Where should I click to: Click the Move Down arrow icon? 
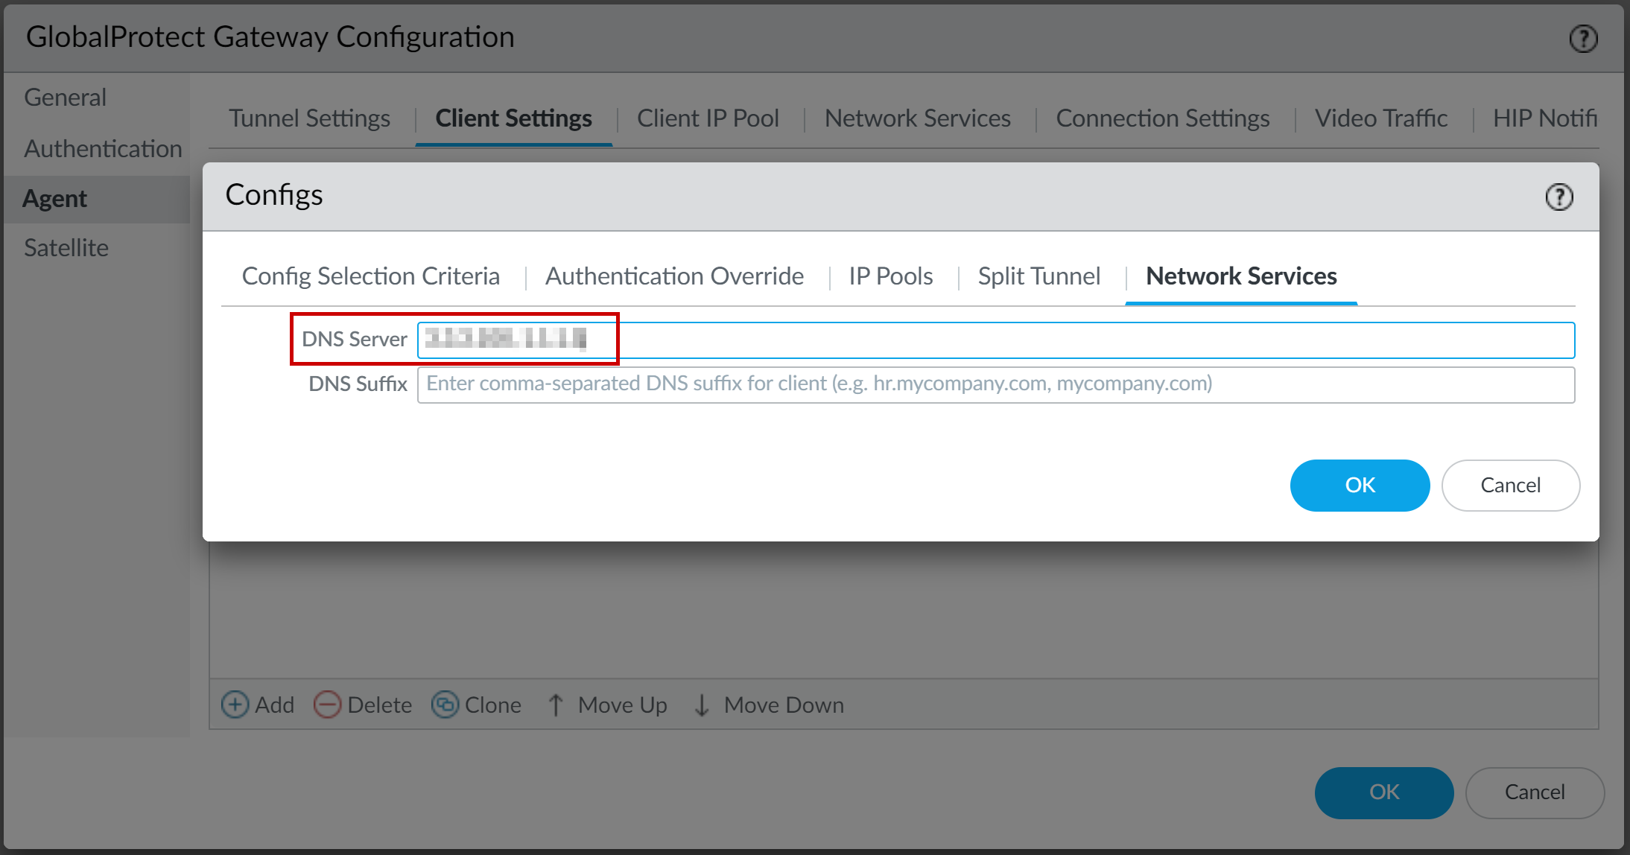coord(700,704)
